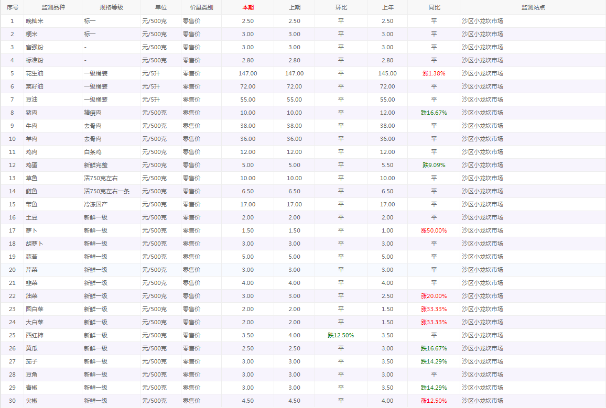Click the 环比 column header
This screenshot has height=408, width=606.
point(341,7)
